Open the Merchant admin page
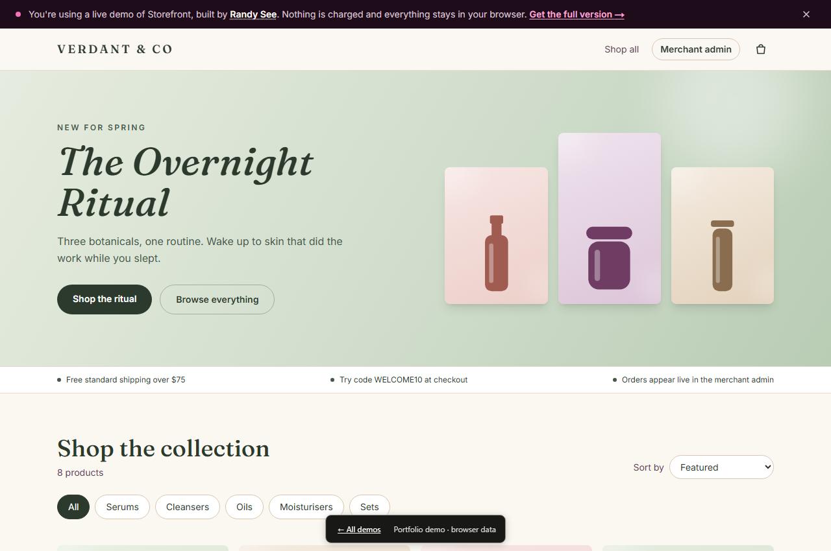This screenshot has height=551, width=831. point(696,49)
